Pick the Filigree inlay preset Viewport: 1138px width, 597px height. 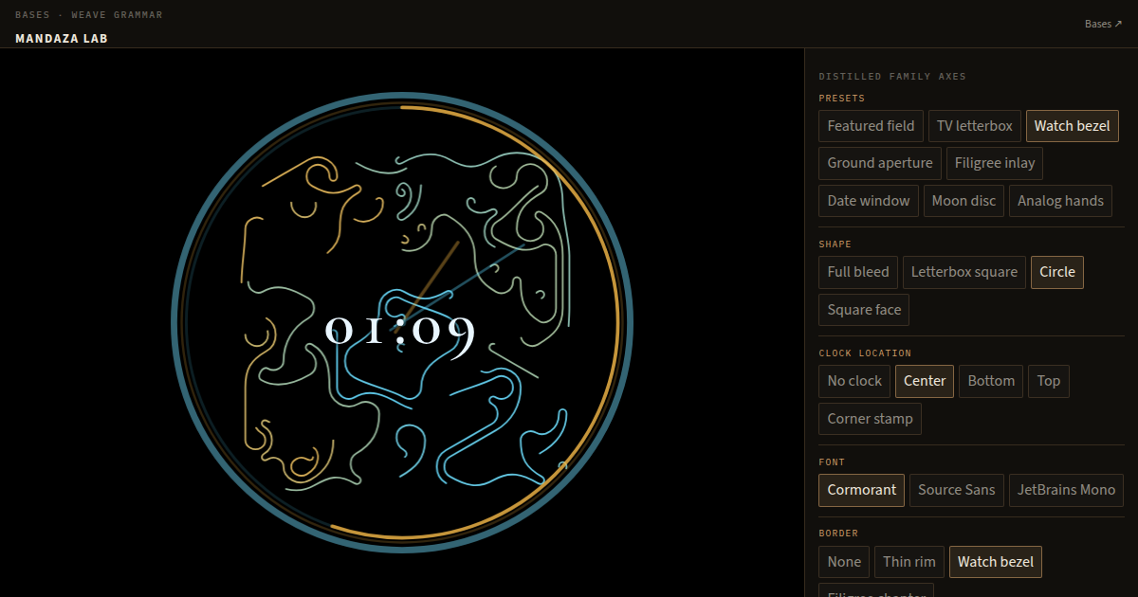coord(995,163)
